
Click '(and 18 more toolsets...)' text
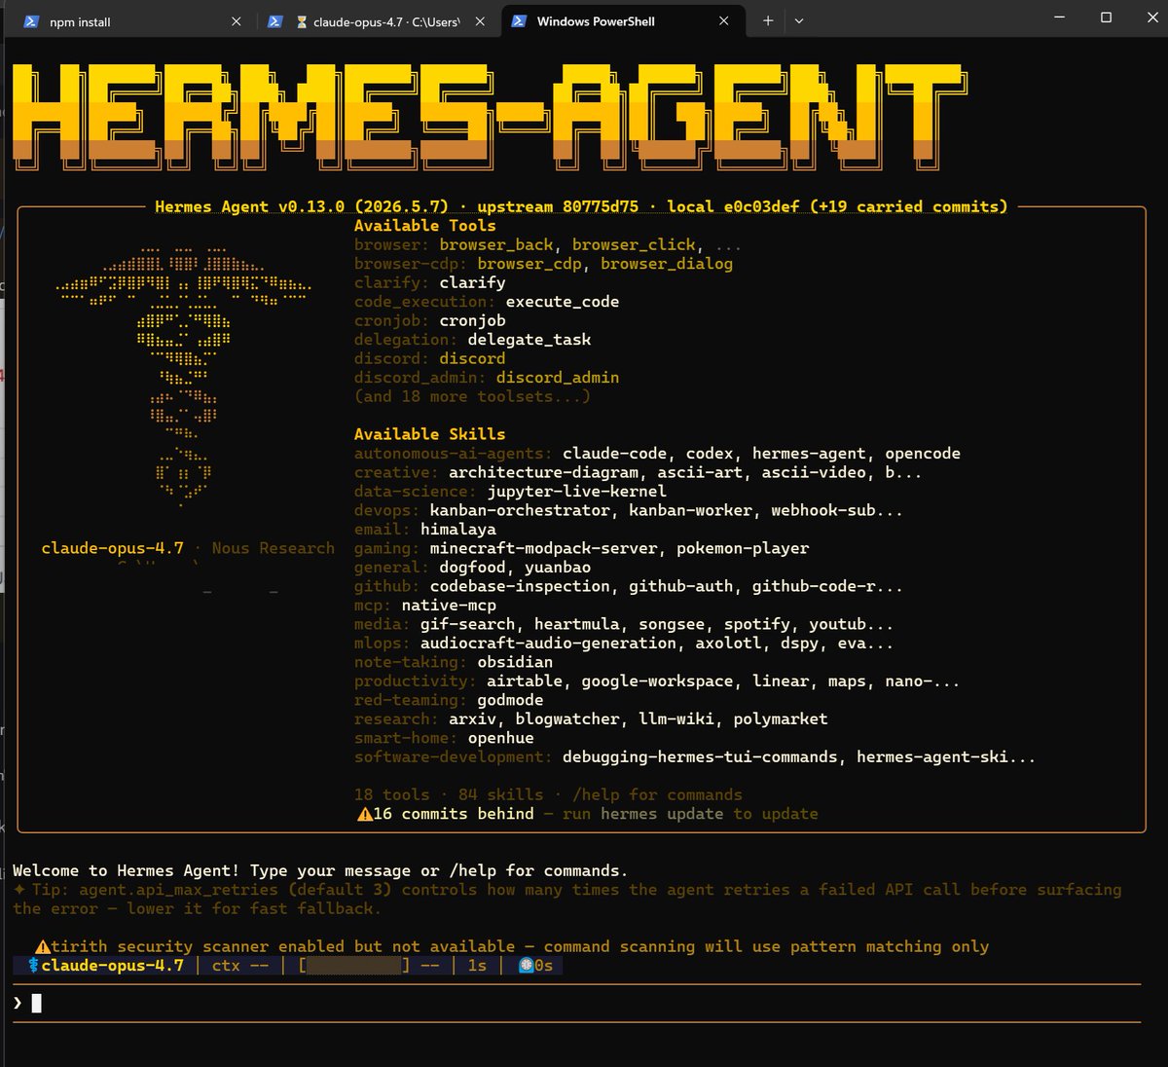pos(472,396)
